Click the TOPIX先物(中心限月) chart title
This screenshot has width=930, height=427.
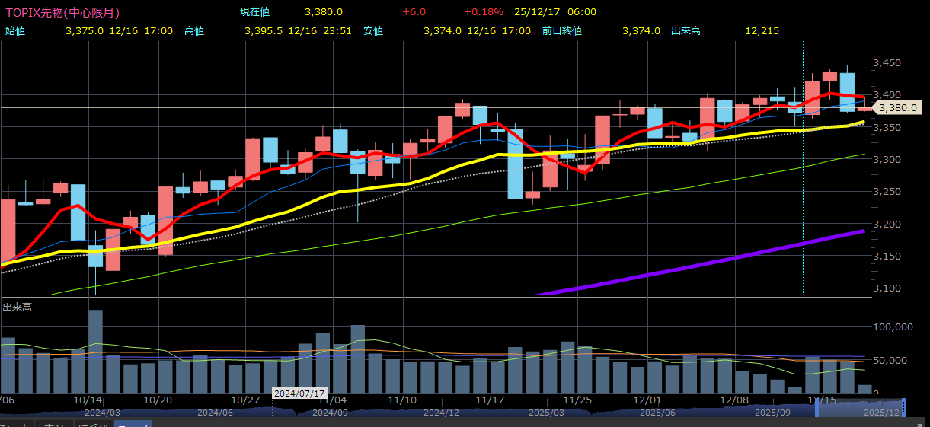tap(62, 12)
